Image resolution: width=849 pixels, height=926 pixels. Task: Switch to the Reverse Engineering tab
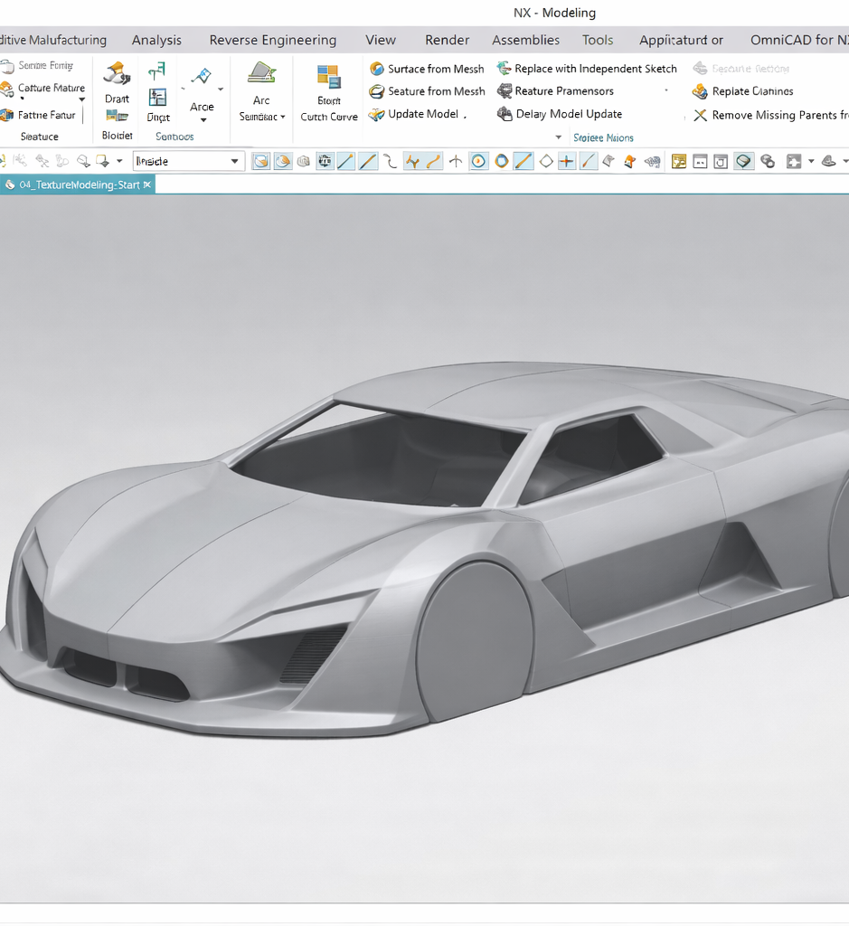pos(272,40)
